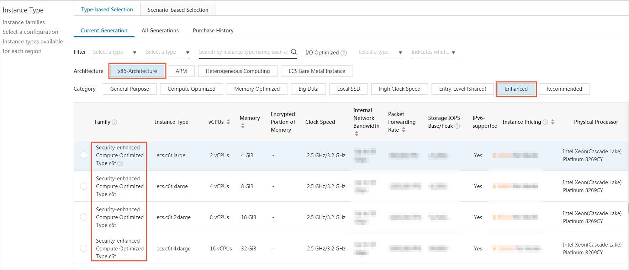Sort table by vCPUs column arrows
The image size is (629, 270).
(228, 122)
